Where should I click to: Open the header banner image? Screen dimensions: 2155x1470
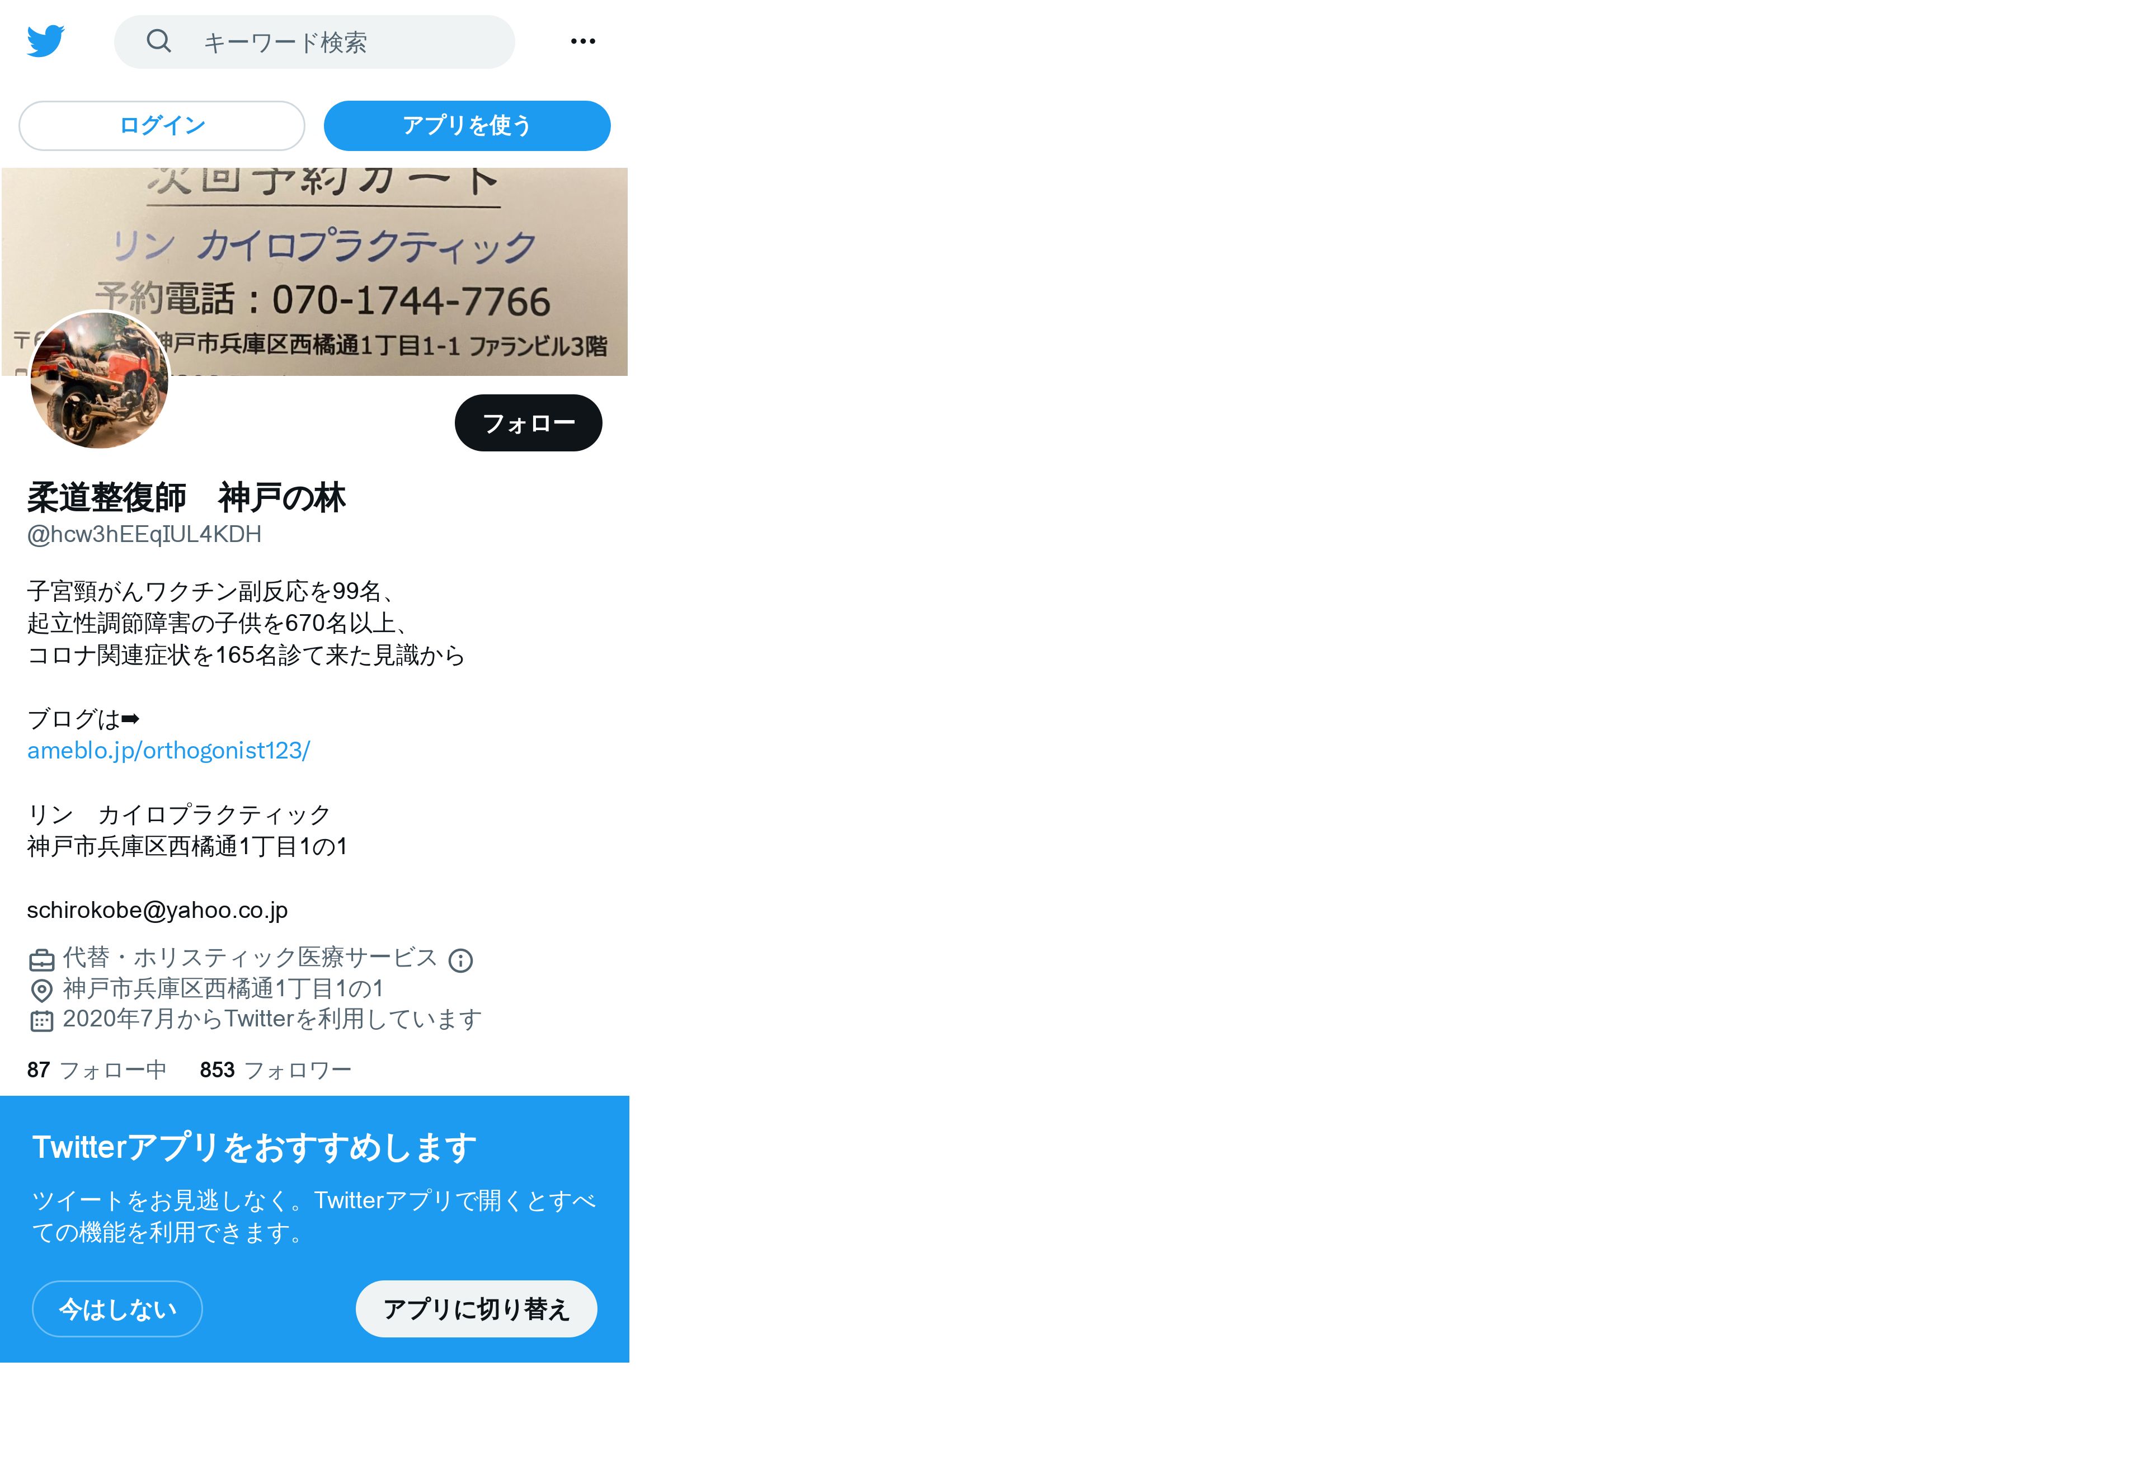tap(314, 272)
